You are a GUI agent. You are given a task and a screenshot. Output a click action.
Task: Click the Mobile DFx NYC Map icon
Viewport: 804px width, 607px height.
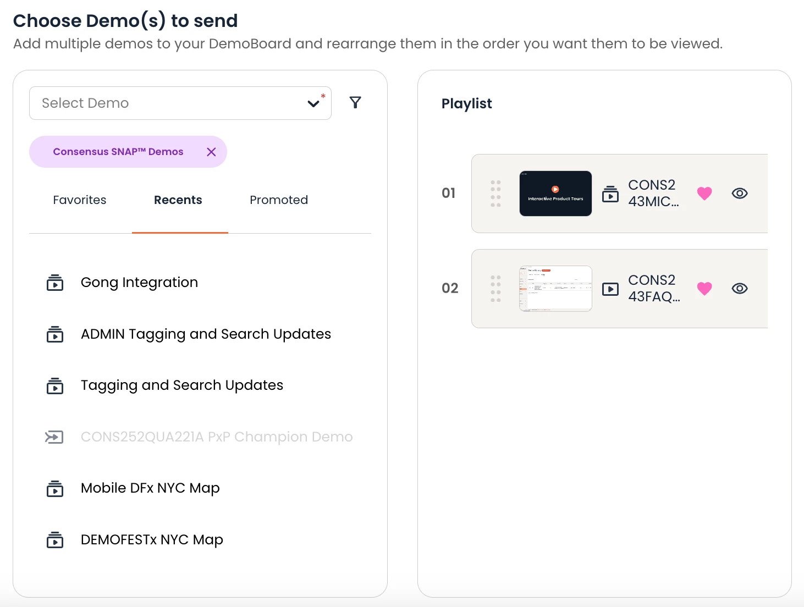(55, 488)
